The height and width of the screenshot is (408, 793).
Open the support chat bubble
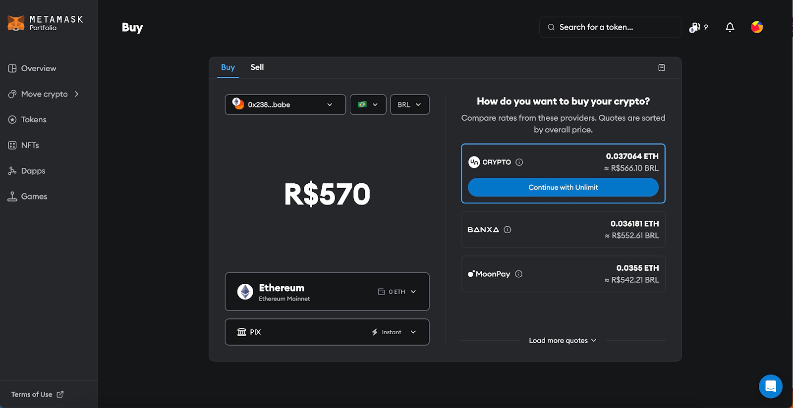click(771, 386)
